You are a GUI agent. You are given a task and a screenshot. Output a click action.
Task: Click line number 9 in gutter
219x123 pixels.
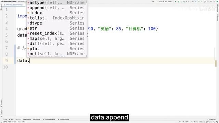click(7, 61)
